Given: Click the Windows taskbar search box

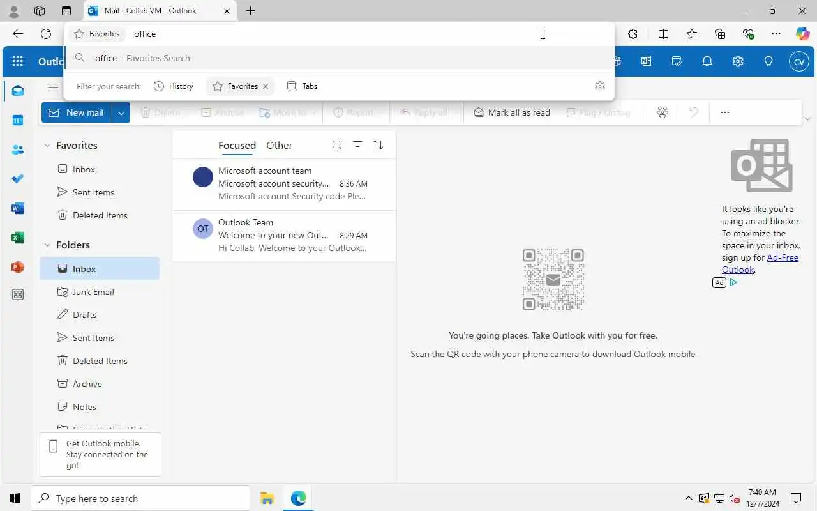Looking at the screenshot, I should point(140,498).
